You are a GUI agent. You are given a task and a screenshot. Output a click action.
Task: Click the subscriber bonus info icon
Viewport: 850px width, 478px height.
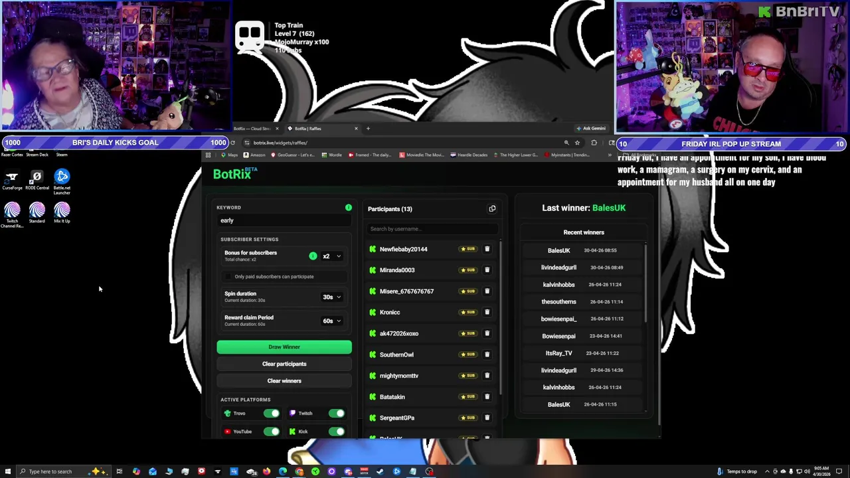coord(313,256)
